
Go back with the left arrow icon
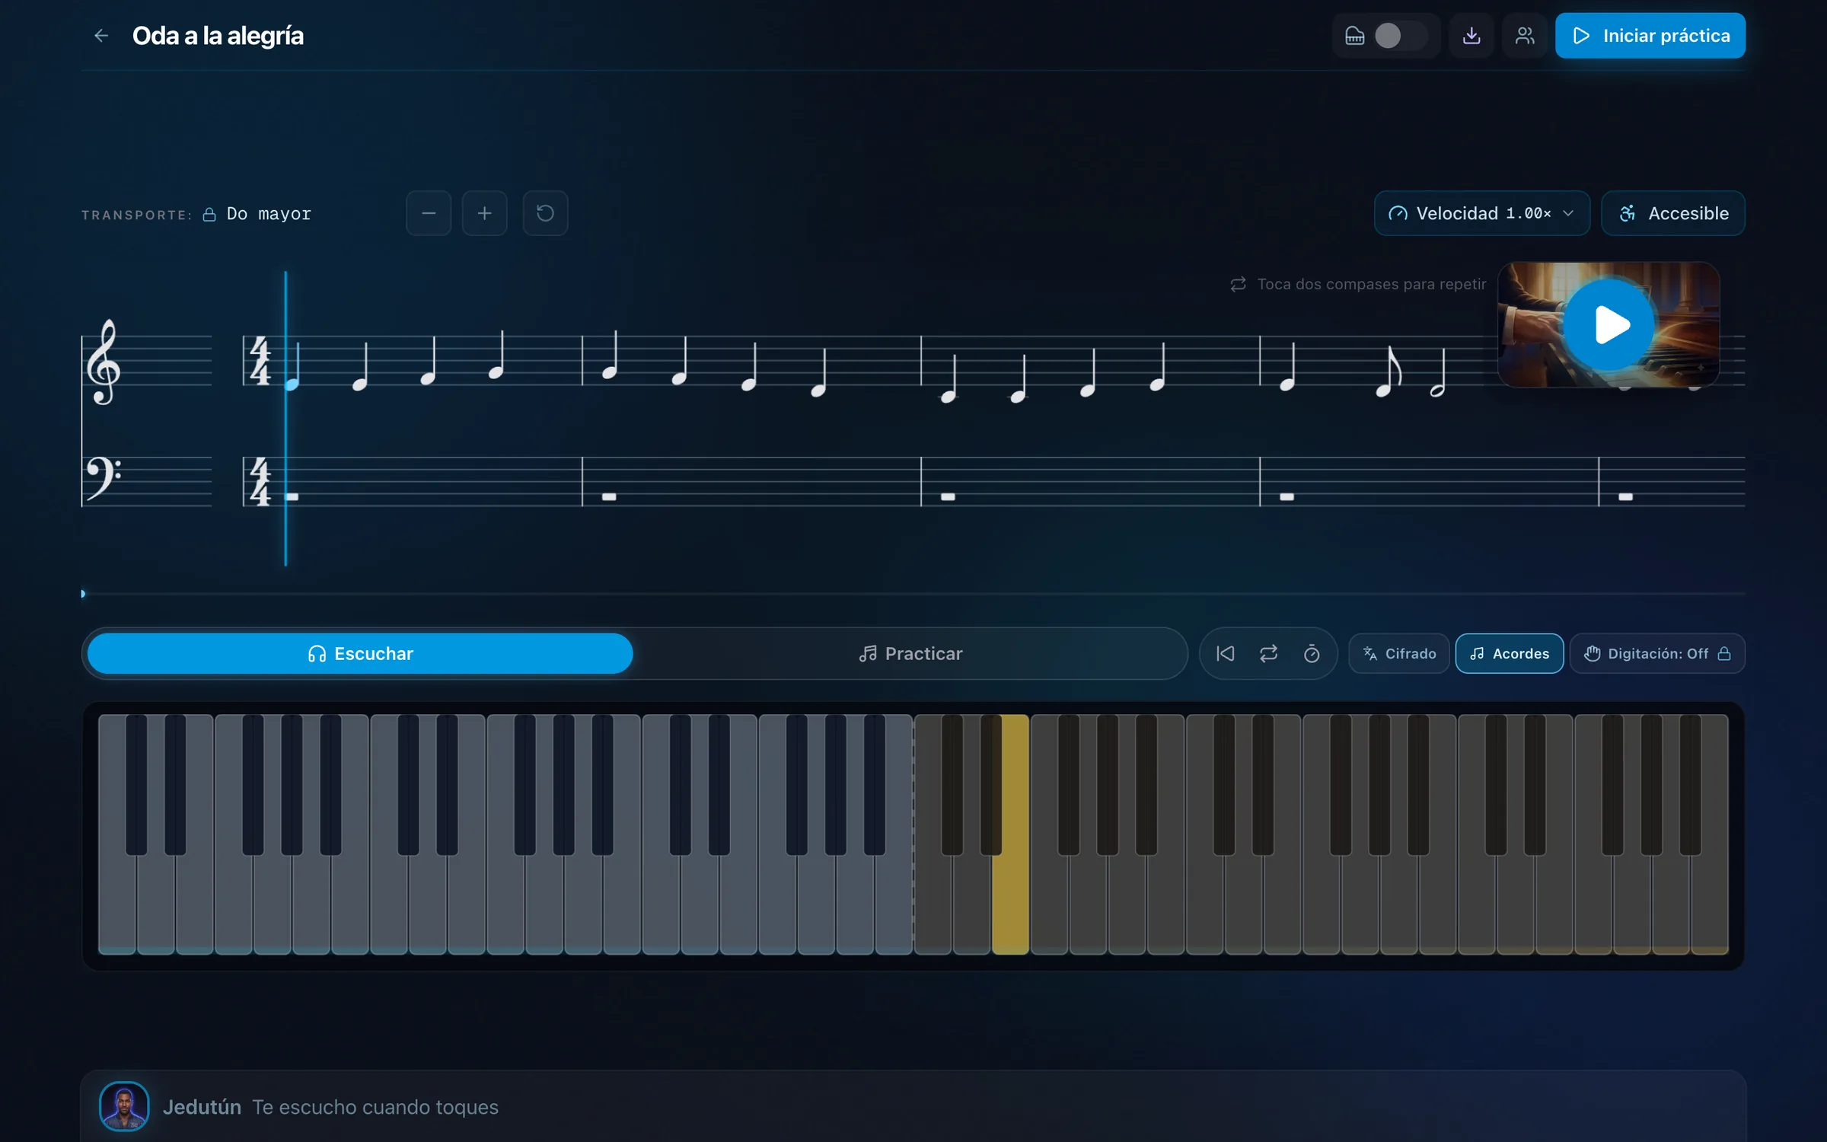(x=101, y=36)
